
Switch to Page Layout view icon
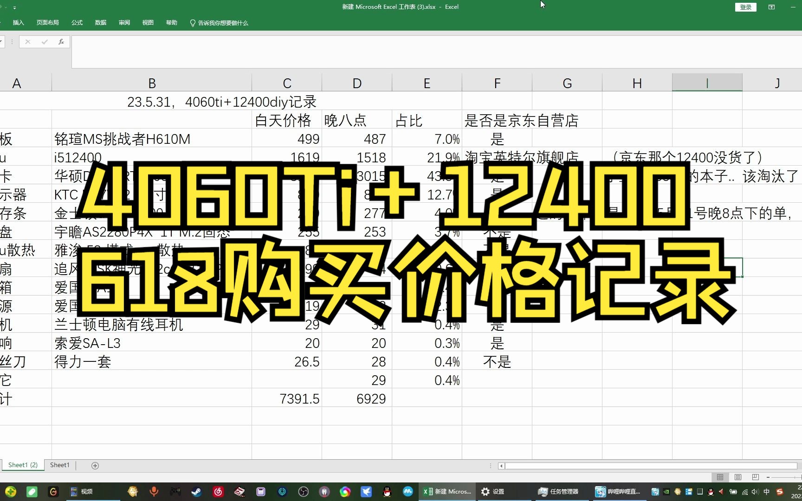tap(737, 477)
